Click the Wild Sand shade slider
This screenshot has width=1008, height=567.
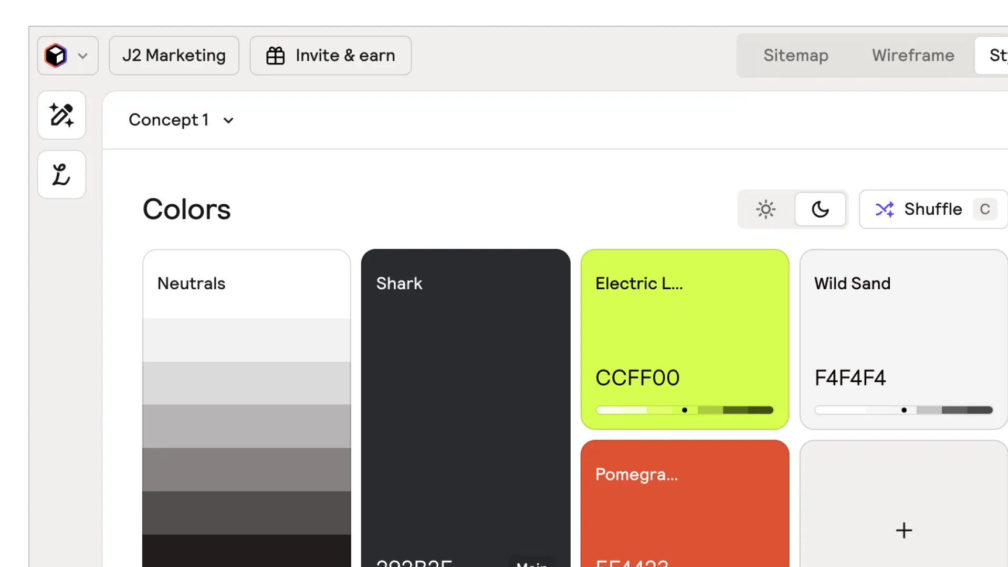(903, 410)
